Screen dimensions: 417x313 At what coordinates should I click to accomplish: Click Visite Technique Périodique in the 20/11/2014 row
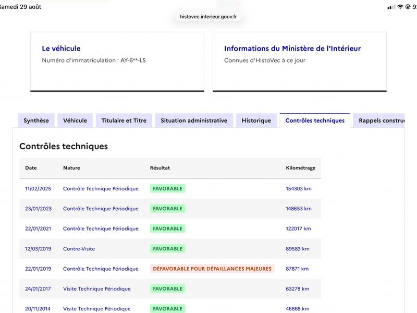click(97, 309)
